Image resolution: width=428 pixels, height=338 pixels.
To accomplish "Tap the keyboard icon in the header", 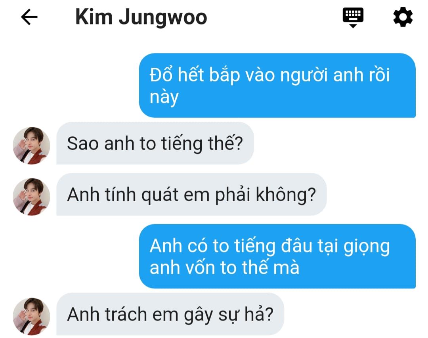I will tap(353, 17).
